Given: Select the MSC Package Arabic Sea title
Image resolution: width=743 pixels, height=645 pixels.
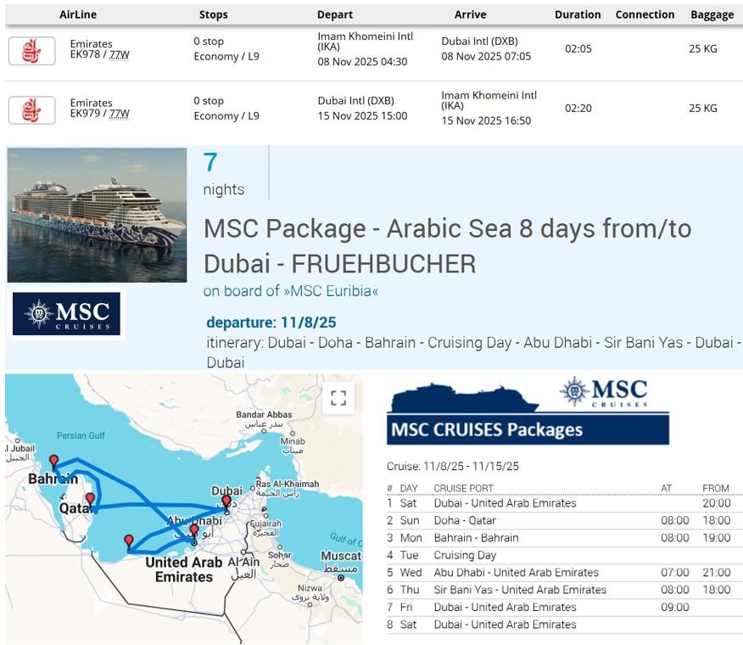Looking at the screenshot, I should tap(447, 245).
